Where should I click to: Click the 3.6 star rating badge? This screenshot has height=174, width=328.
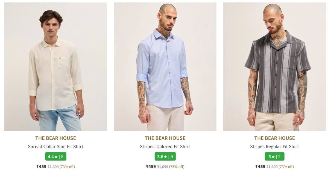click(165, 156)
